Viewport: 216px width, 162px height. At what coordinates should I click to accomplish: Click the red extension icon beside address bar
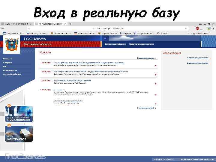tap(197, 28)
